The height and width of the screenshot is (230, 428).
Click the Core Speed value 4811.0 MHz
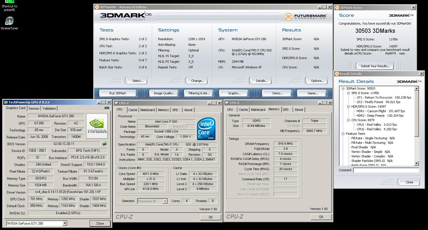(151, 174)
